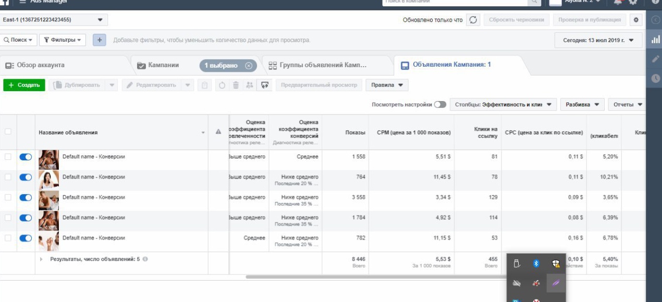Tick the select-all checkbox in table header
Image resolution: width=662 pixels, height=302 pixels.
coord(8,132)
